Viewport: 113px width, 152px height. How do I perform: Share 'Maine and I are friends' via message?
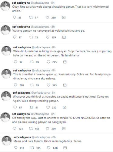click(x=65, y=148)
